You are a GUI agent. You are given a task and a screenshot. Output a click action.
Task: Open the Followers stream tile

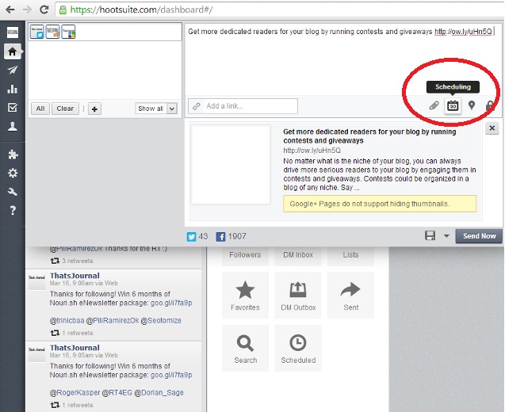point(245,256)
